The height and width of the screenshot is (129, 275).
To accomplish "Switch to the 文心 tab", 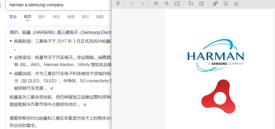I will pyautogui.click(x=13, y=17).
